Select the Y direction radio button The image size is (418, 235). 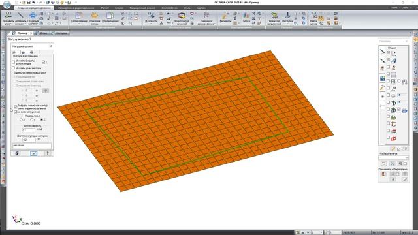pos(32,120)
